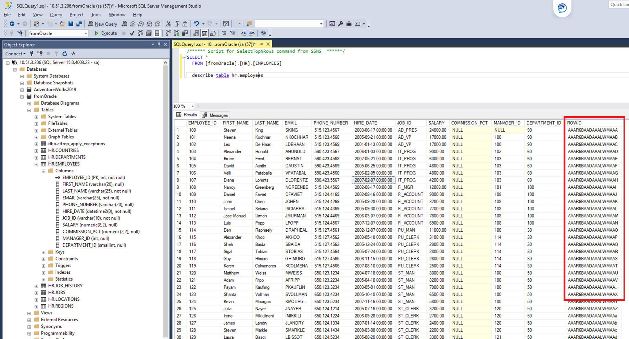
Task: Click the Cut scissors icon
Action: [168, 24]
